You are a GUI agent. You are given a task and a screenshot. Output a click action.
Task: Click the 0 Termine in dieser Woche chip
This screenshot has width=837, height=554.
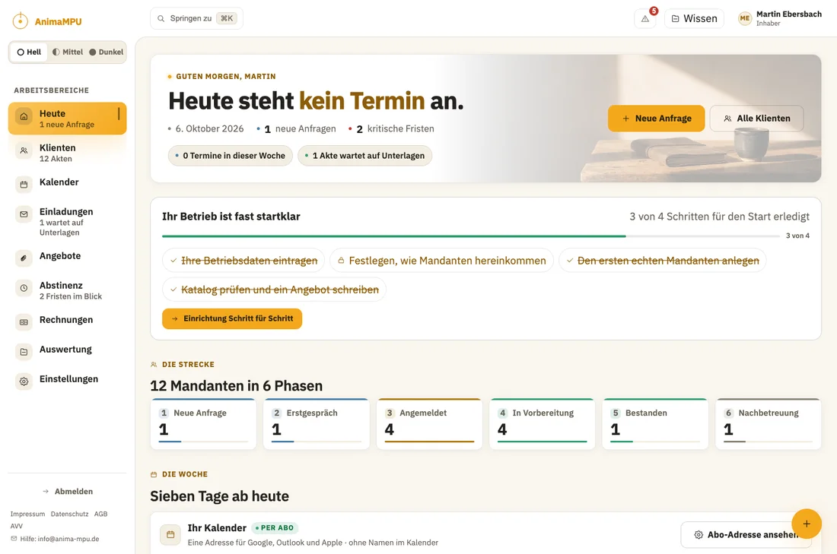(230, 156)
